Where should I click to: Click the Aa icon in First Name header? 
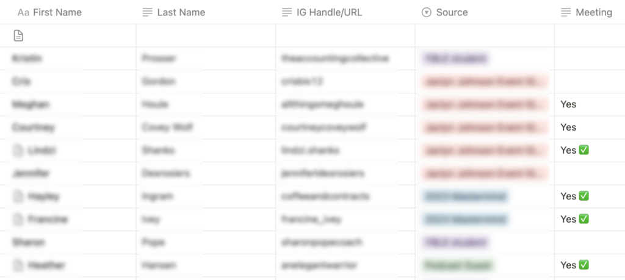tap(24, 12)
